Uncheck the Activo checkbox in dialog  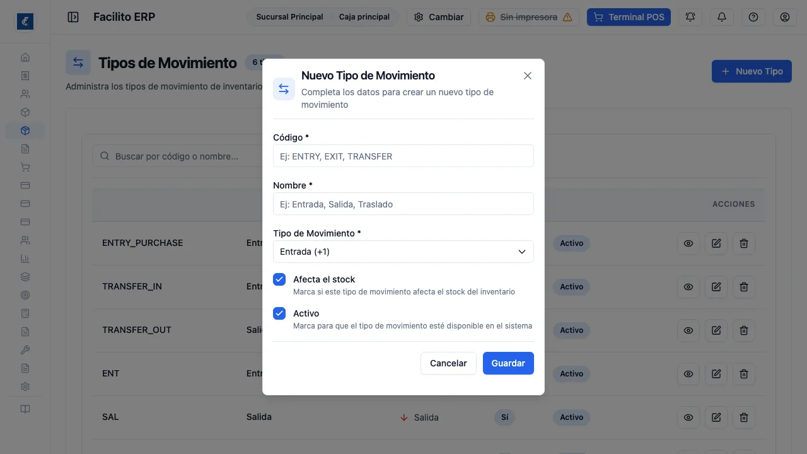(279, 313)
